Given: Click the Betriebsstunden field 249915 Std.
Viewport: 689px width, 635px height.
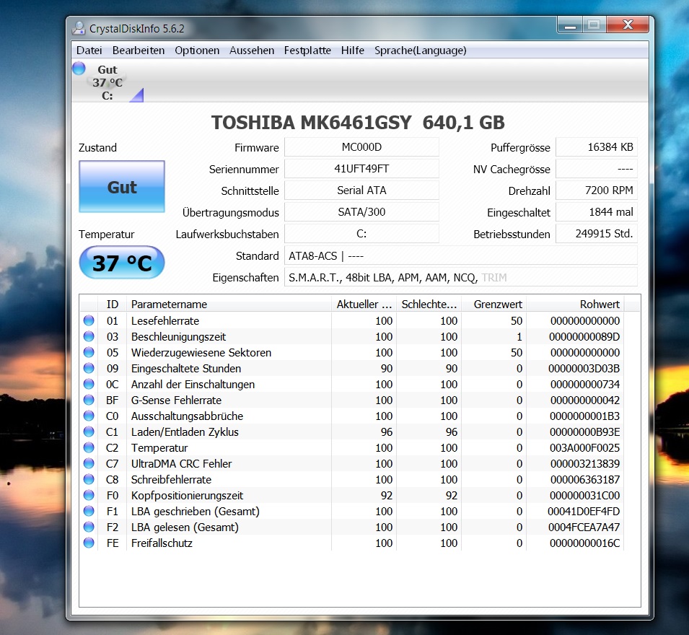Looking at the screenshot, I should 597,234.
